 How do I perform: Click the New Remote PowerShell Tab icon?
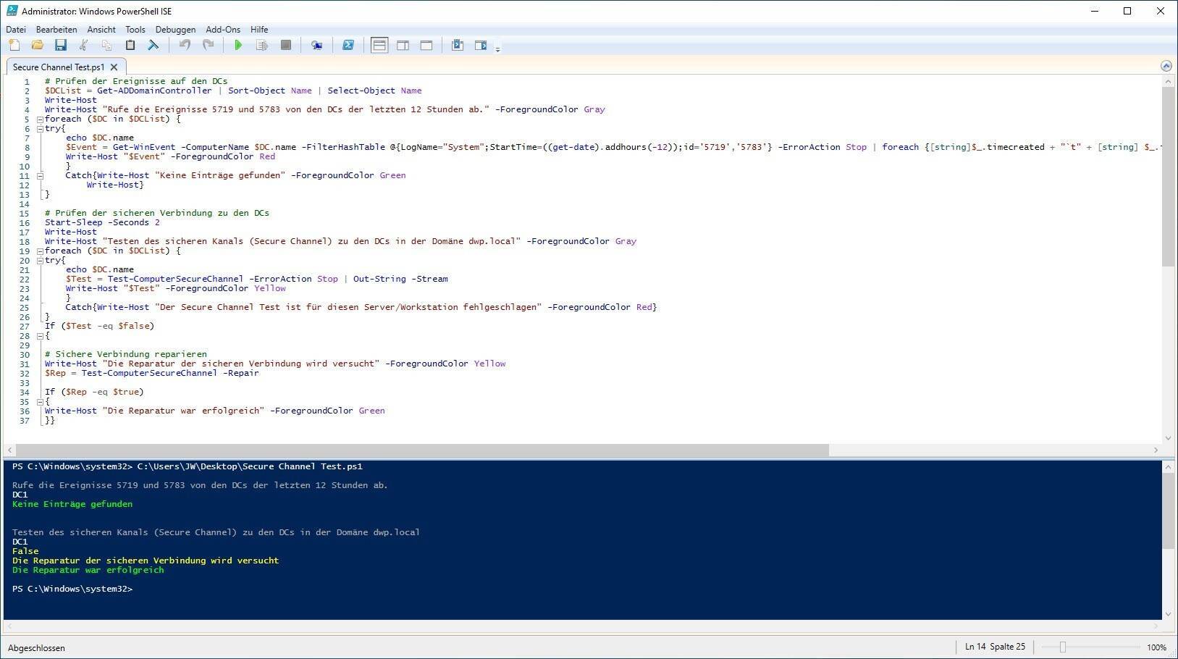316,46
